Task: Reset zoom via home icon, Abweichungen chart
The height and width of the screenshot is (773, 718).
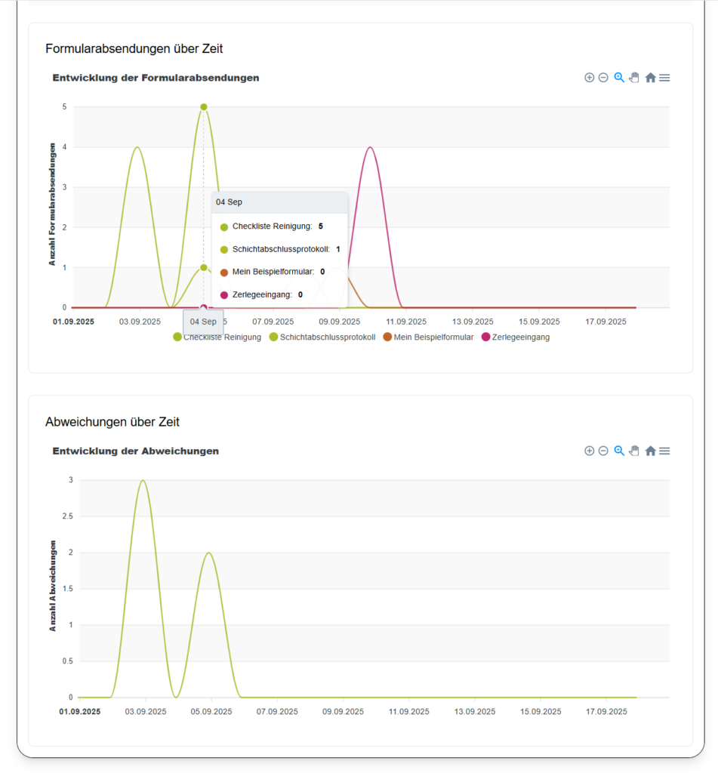Action: (650, 451)
